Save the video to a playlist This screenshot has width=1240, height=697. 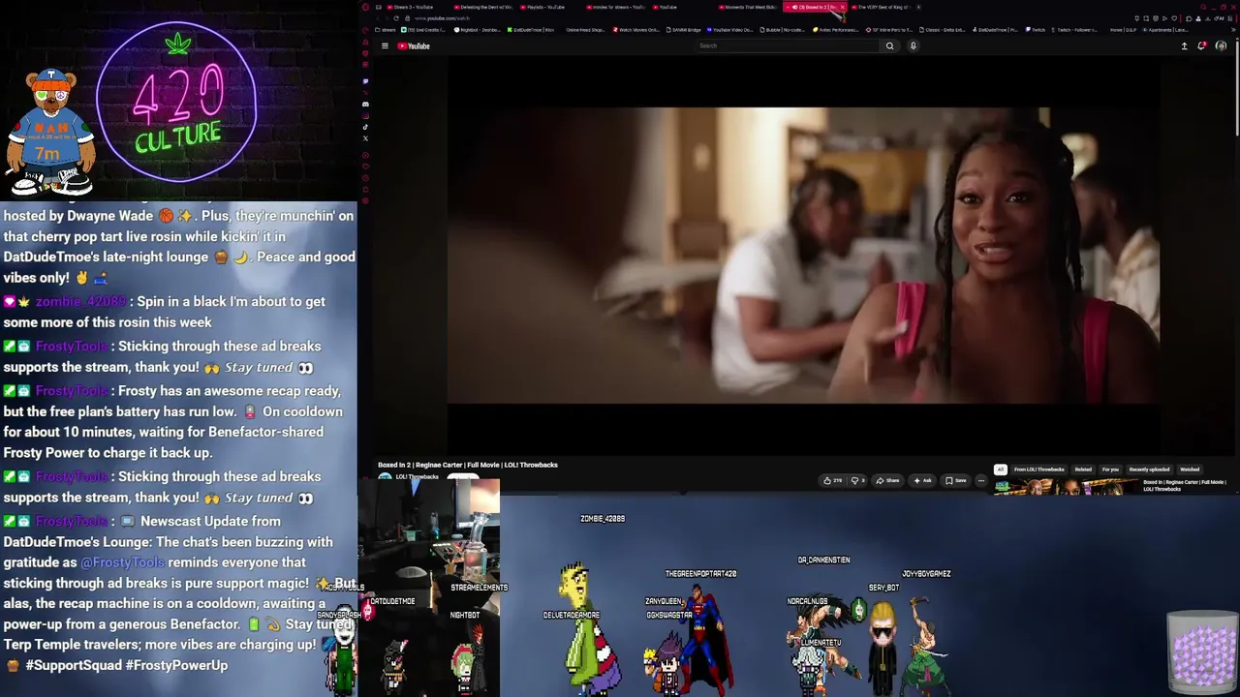pyautogui.click(x=955, y=480)
